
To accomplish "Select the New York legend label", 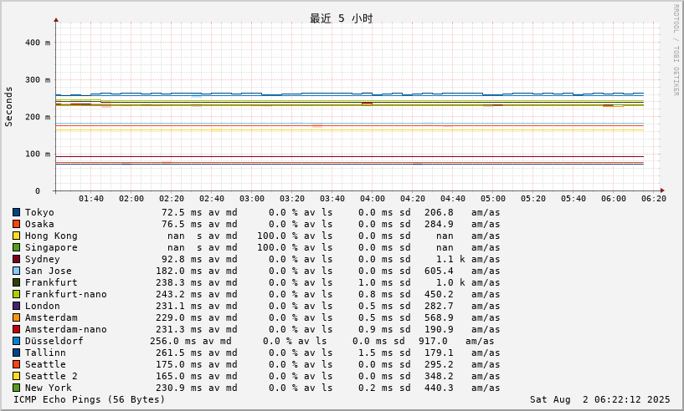I will [48, 388].
